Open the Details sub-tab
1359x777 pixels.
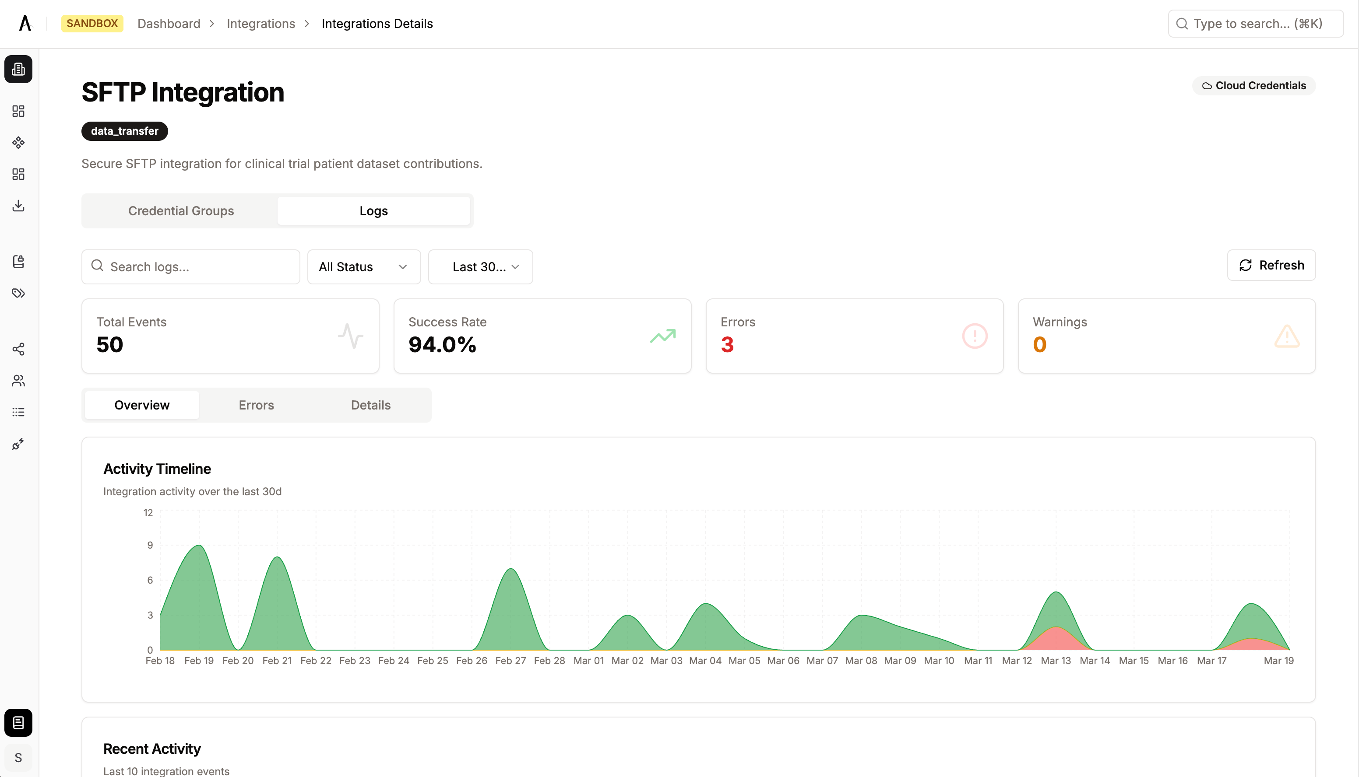[370, 405]
